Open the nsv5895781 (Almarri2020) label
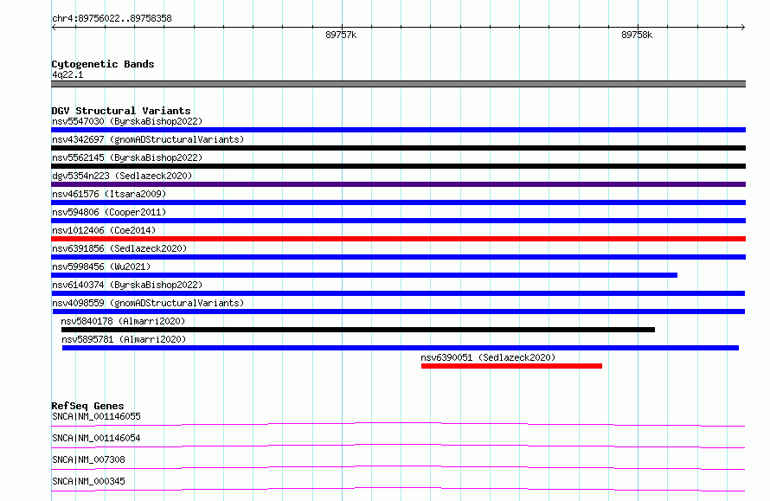Viewport: 770px width, 501px height. click(124, 339)
